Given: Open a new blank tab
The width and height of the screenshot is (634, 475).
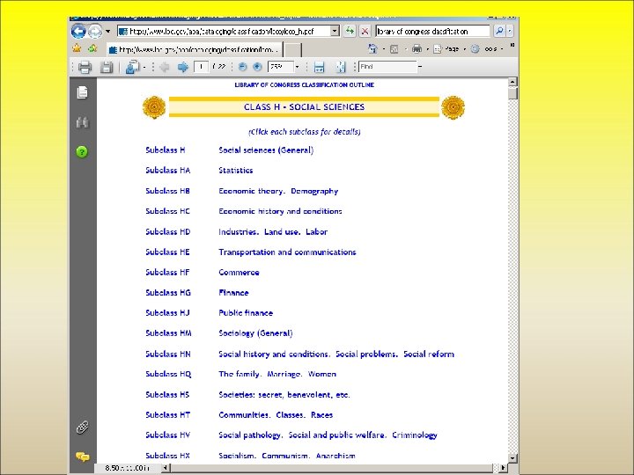Looking at the screenshot, I should [292, 50].
